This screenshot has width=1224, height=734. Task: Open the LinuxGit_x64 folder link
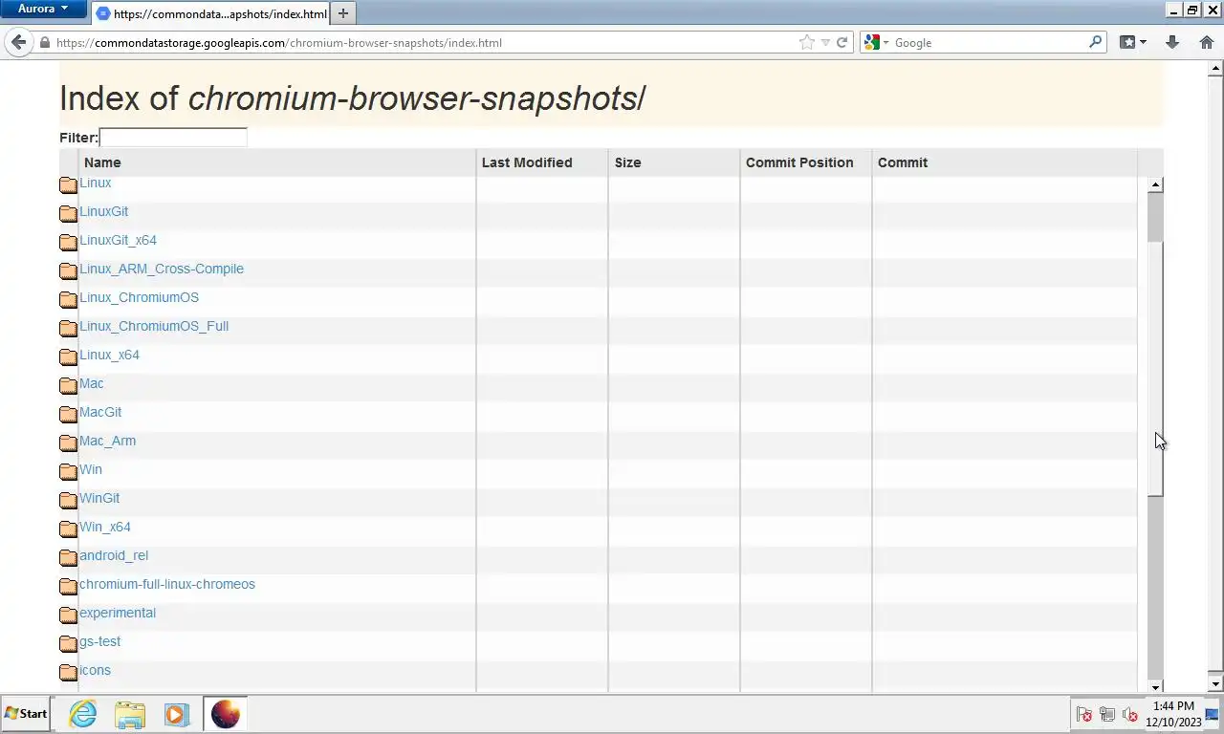pyautogui.click(x=118, y=240)
